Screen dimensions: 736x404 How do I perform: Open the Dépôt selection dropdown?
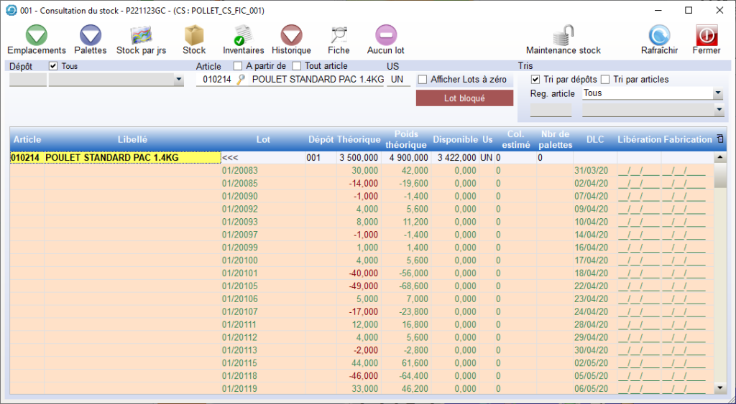pos(179,80)
